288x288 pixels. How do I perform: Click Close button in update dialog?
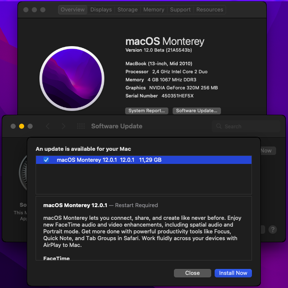(x=193, y=273)
